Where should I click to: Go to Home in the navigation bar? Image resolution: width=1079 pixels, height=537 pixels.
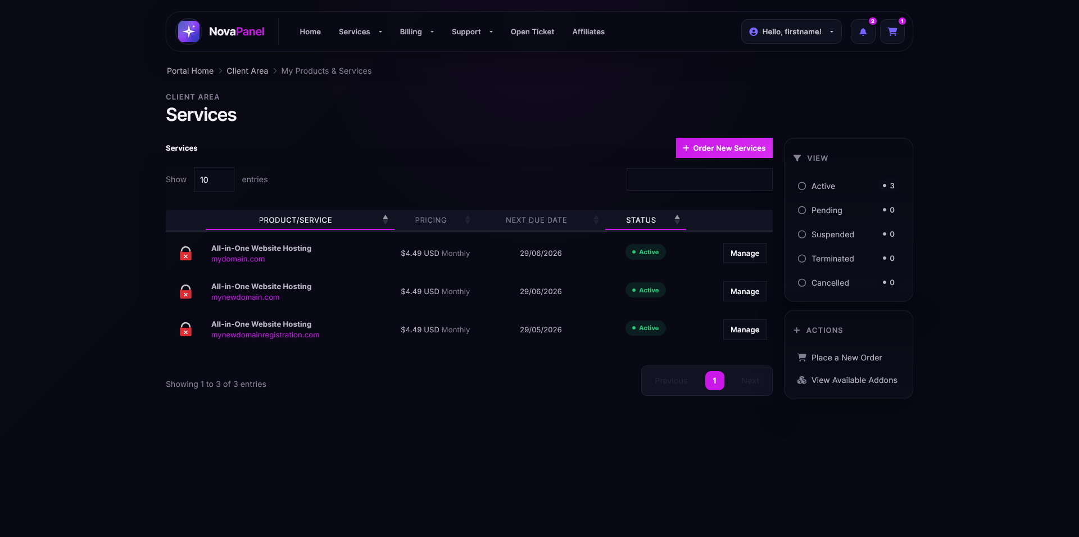(310, 31)
